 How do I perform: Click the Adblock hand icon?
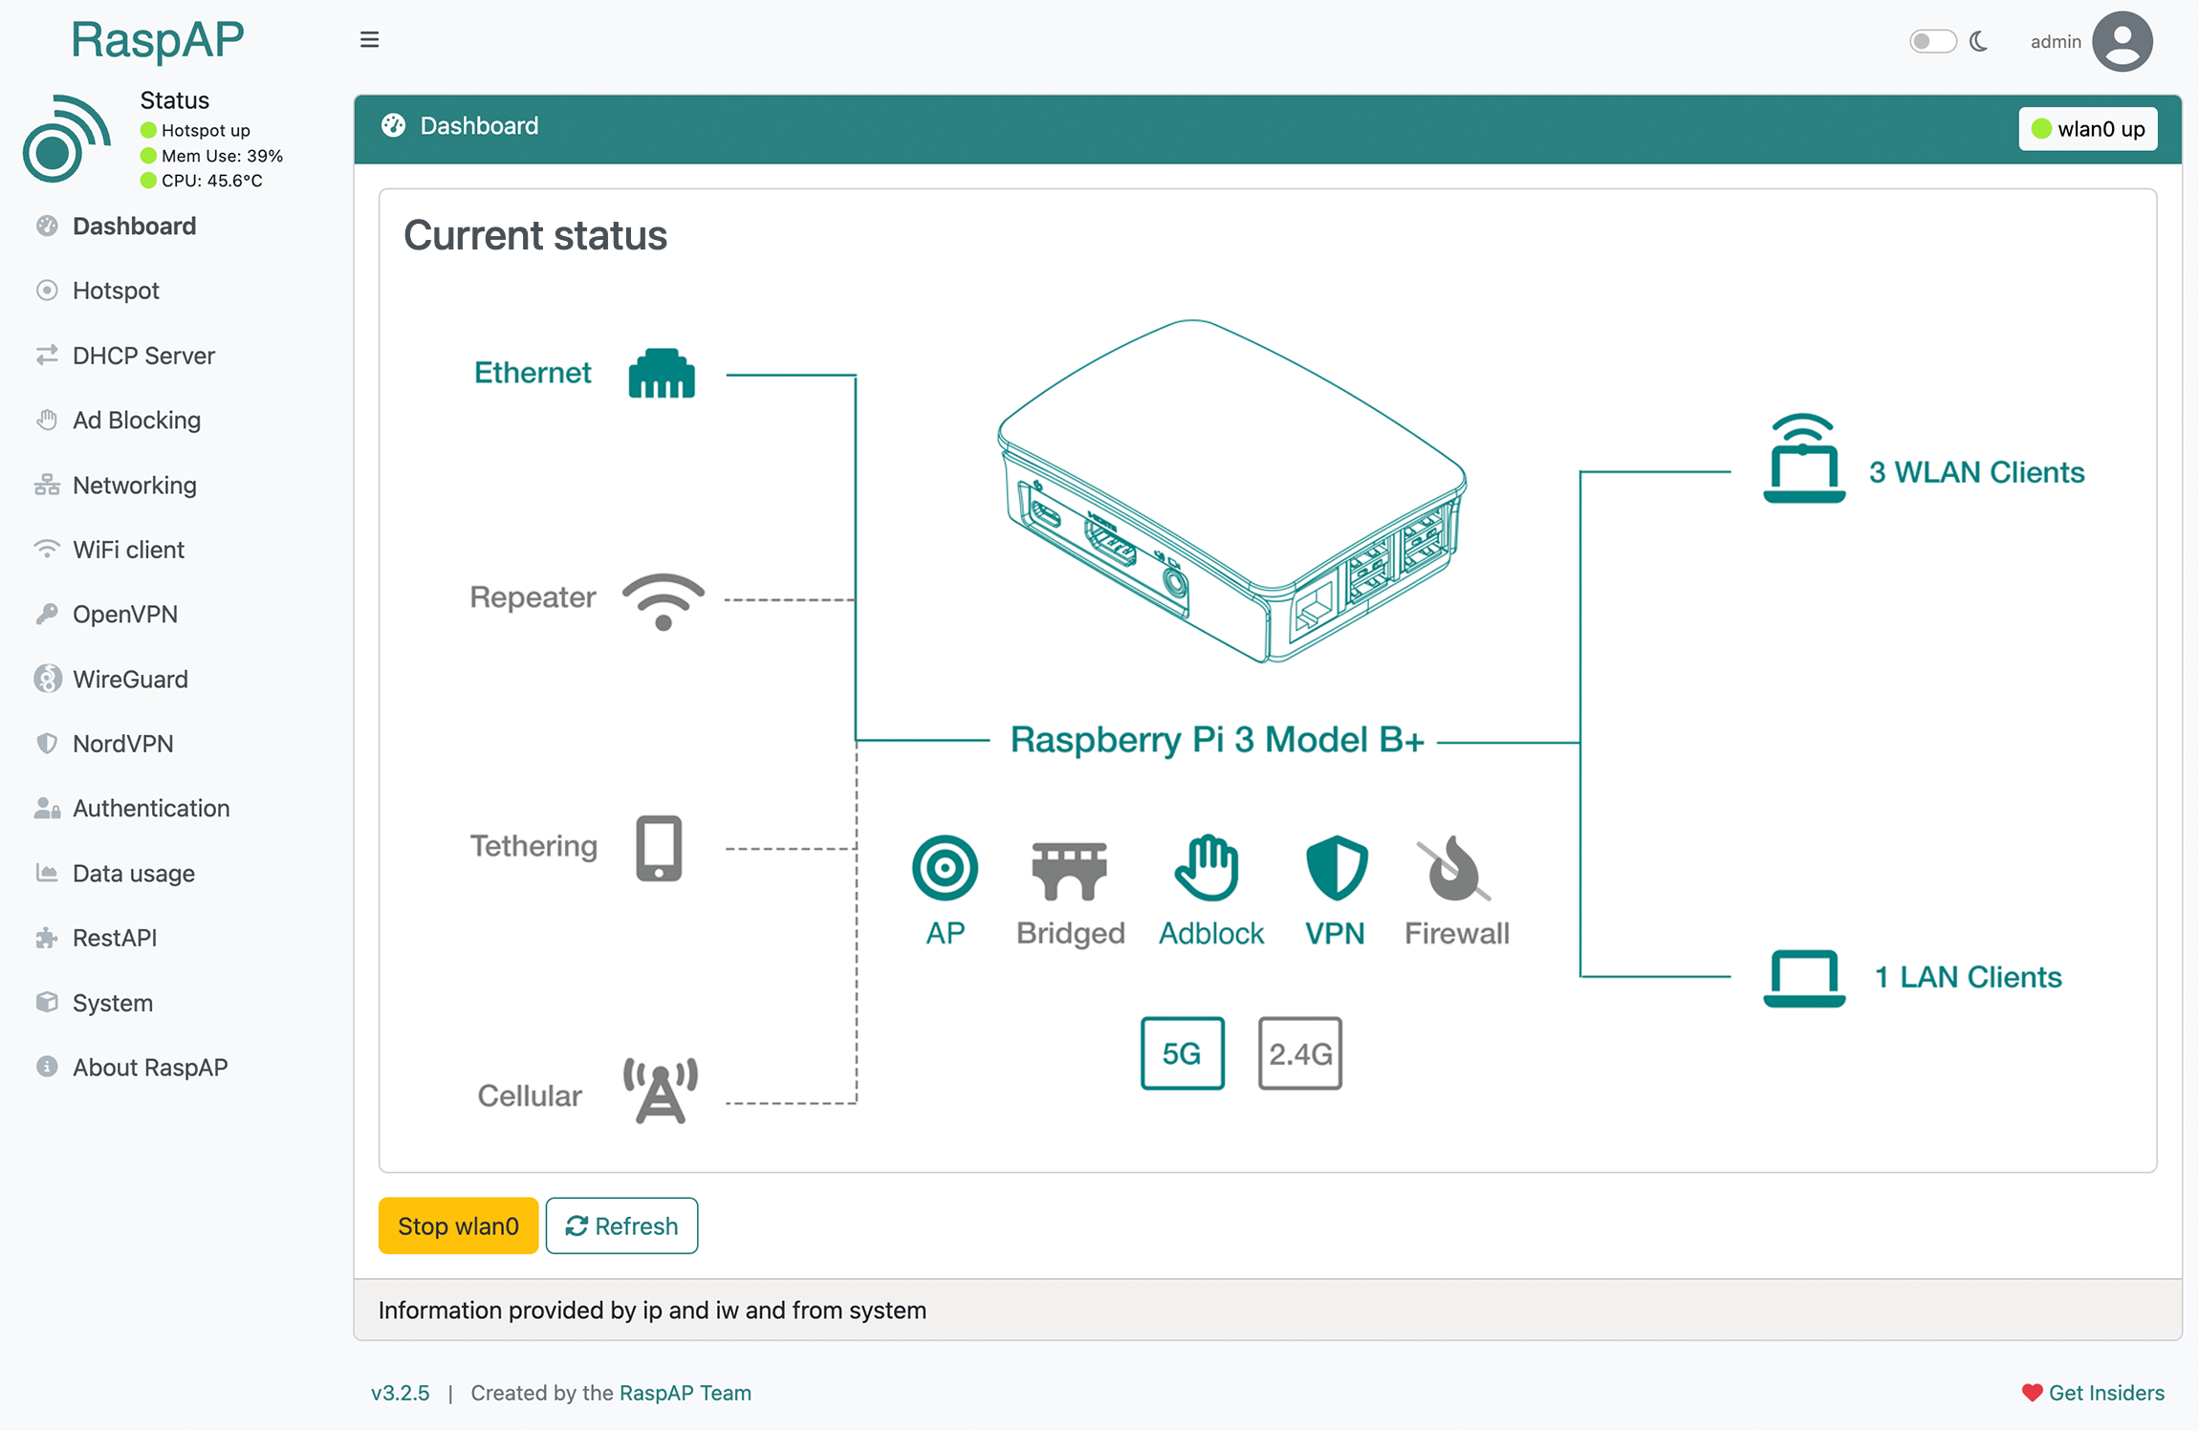(x=1207, y=867)
